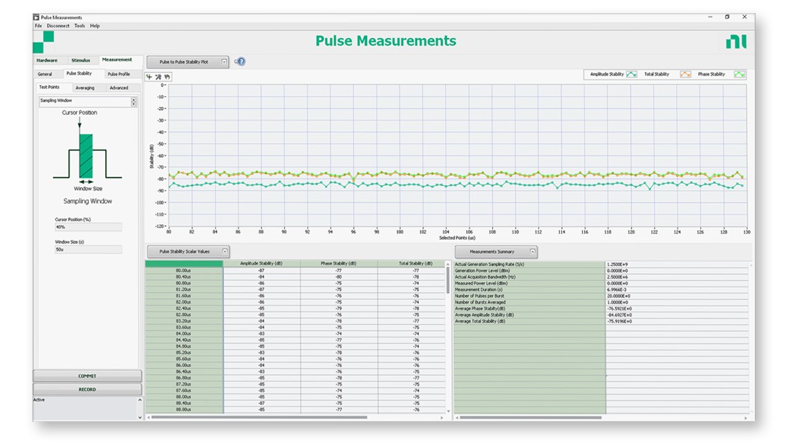
Task: Click the Total Stability legend label
Action: [657, 75]
